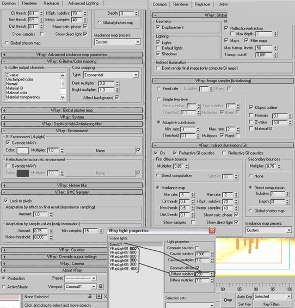This screenshot has height=308, width=295.
Task: Select Direct01 in Scene lights list
Action: tap(136, 244)
